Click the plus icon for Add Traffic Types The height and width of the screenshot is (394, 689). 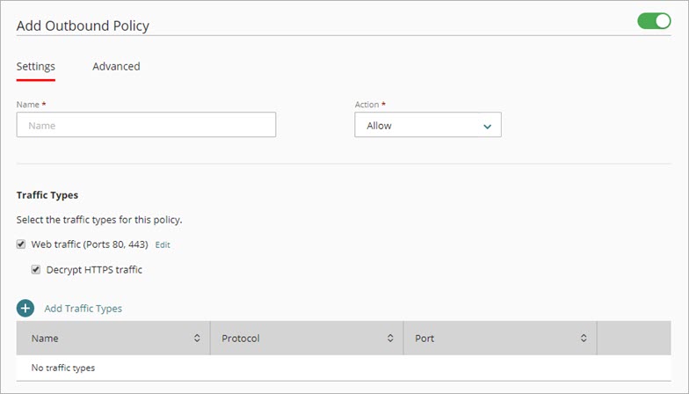25,309
